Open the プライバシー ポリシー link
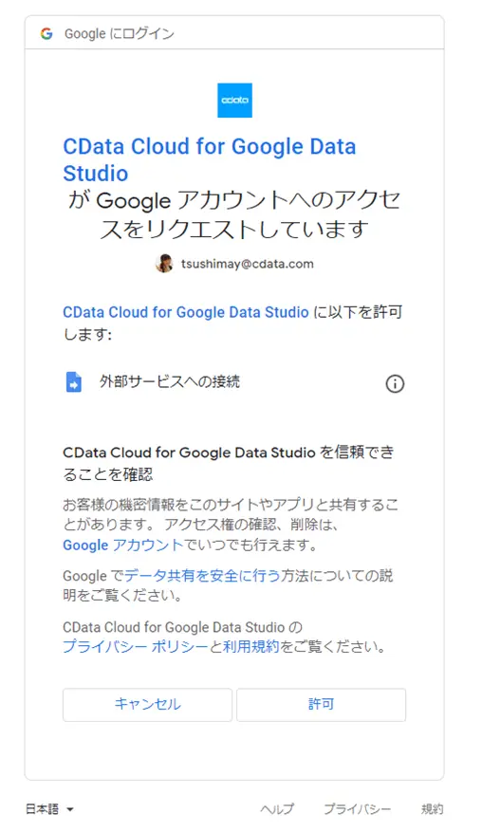This screenshot has width=482, height=832. point(136,647)
